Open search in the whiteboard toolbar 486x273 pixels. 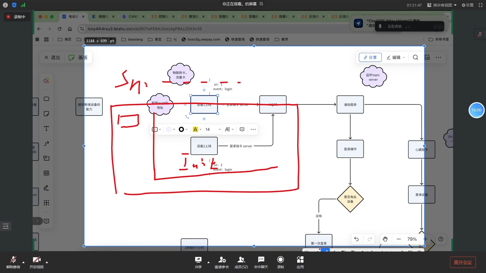415,57
